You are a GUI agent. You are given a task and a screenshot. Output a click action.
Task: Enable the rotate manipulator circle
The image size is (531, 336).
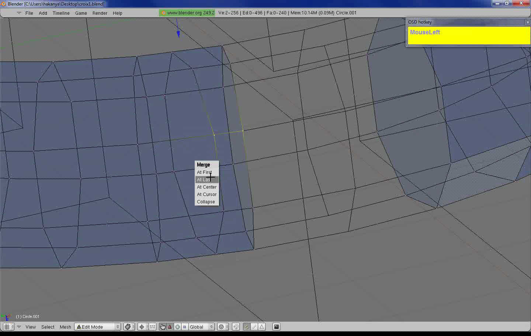click(177, 327)
